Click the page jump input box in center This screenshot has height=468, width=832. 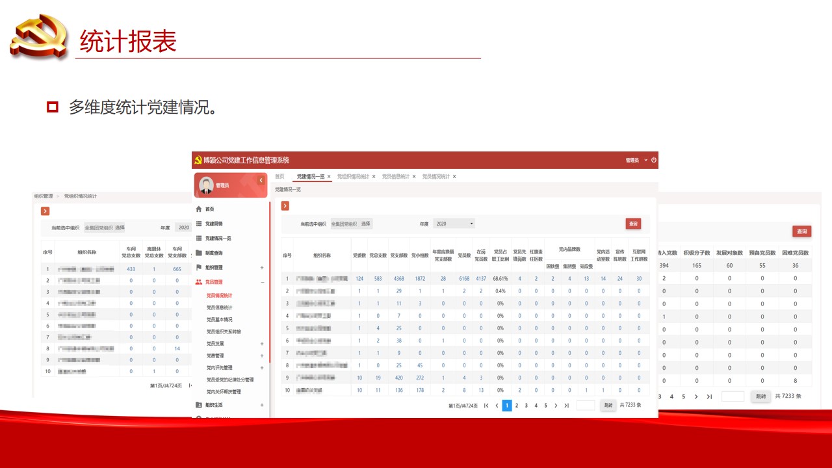[x=586, y=406]
